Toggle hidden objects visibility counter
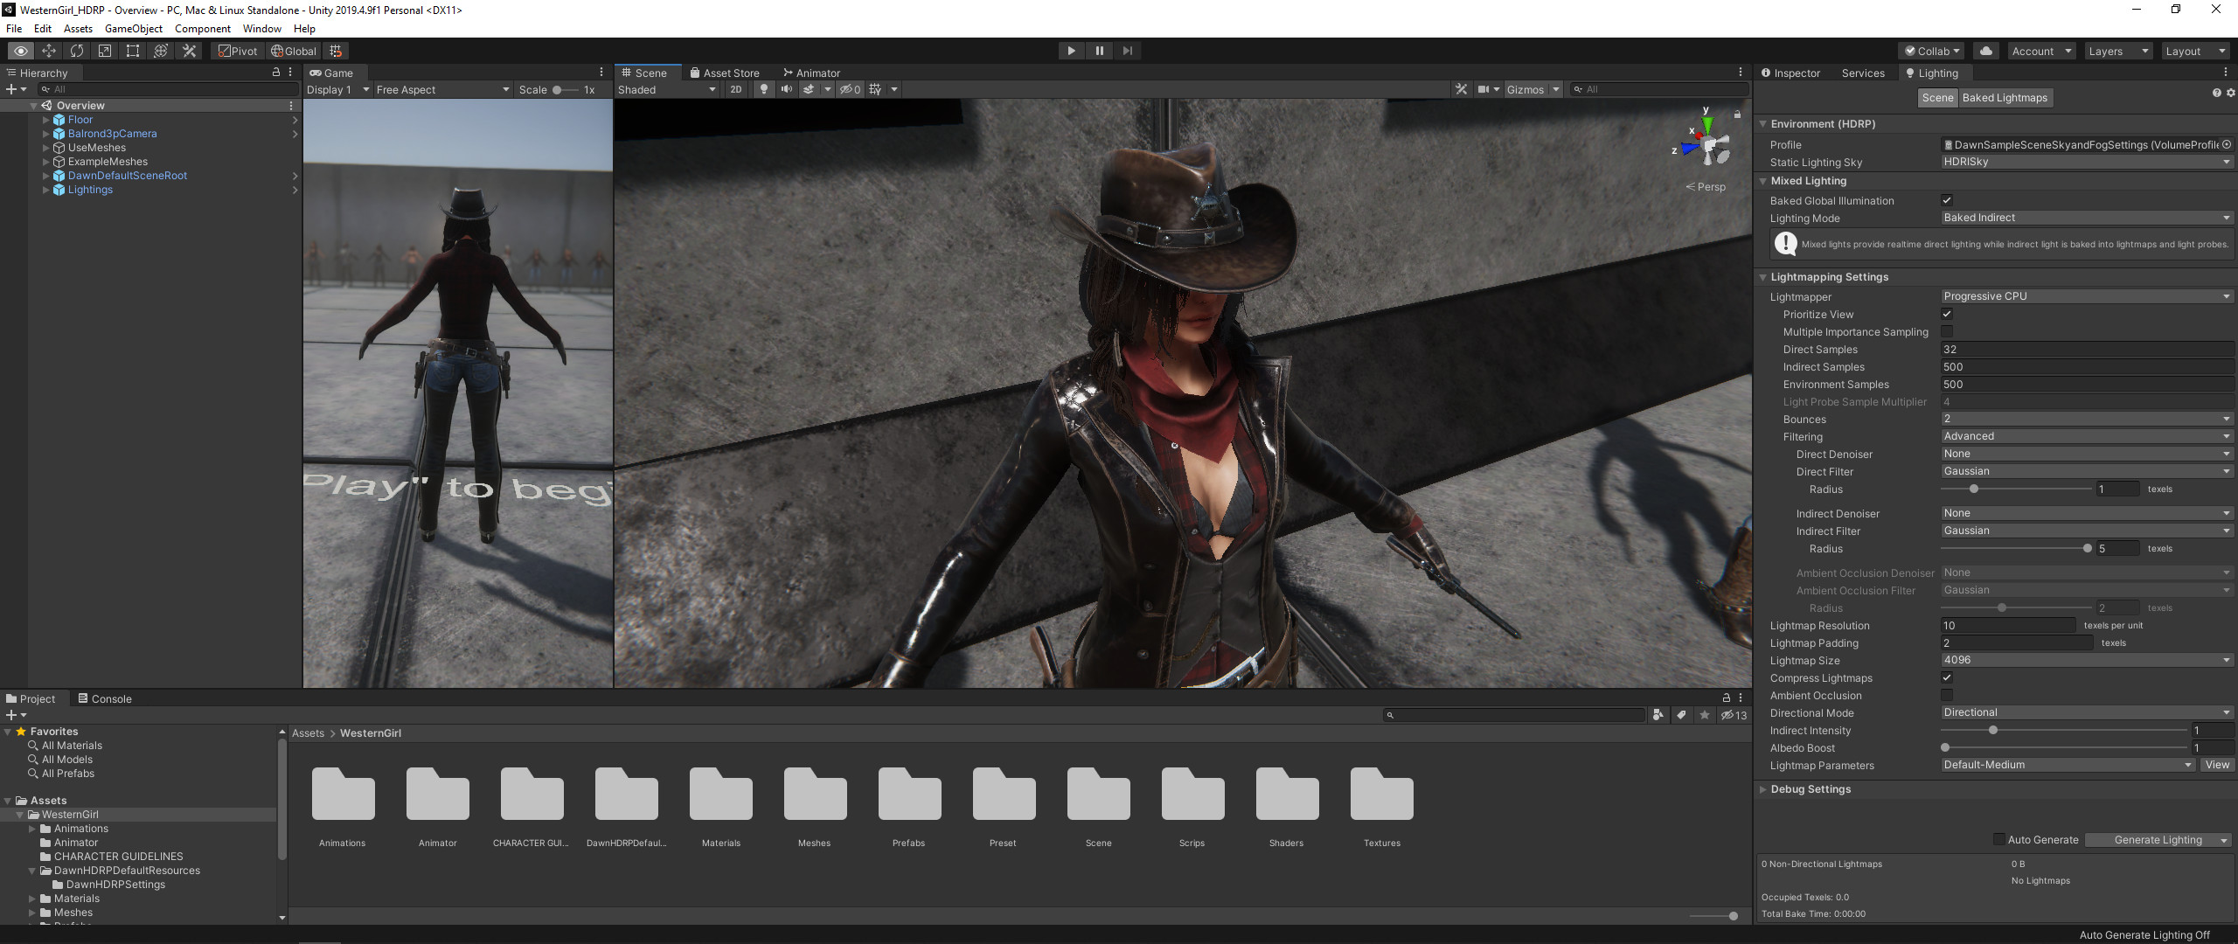The height and width of the screenshot is (944, 2238). 851,89
